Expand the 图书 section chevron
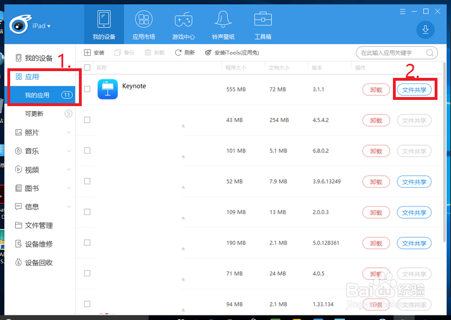The image size is (451, 320). [69, 189]
